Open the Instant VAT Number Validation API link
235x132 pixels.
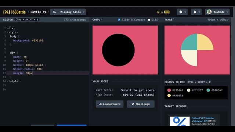point(203,120)
